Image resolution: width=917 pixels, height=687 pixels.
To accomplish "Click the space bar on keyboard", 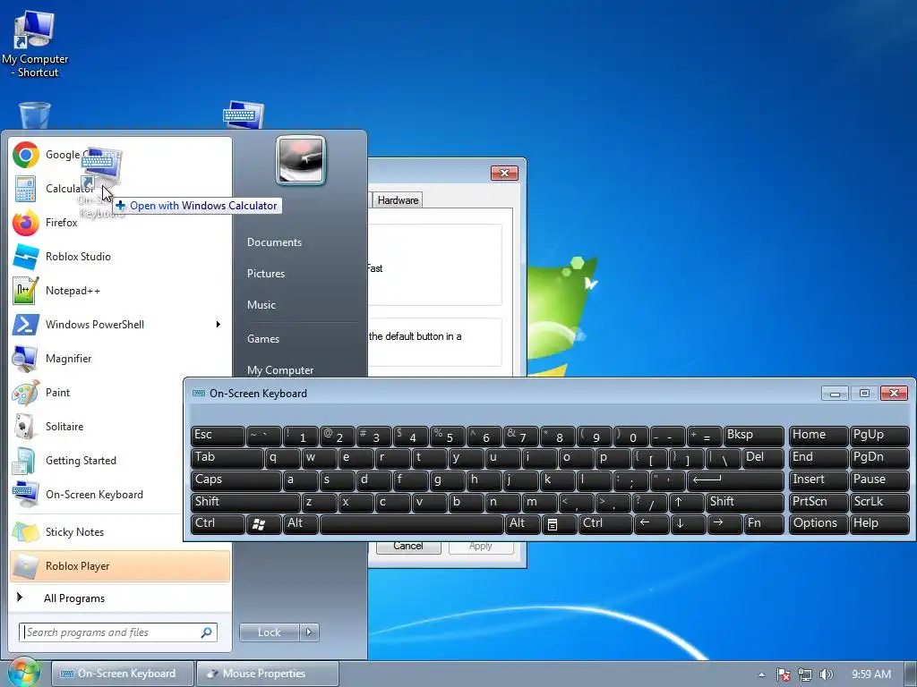I will point(412,524).
